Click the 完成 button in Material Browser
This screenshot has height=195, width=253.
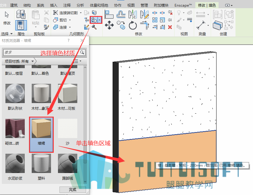tap(72, 190)
